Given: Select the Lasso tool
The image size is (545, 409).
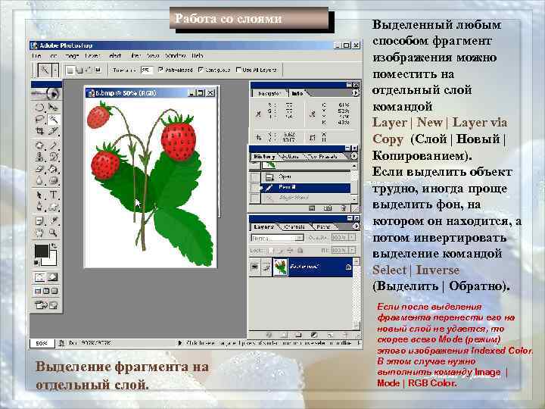Looking at the screenshot, I should (x=39, y=120).
